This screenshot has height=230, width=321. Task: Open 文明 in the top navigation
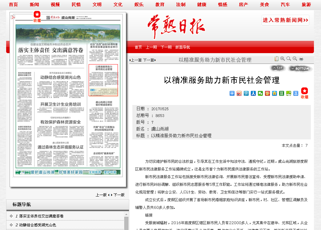pos(97,5)
